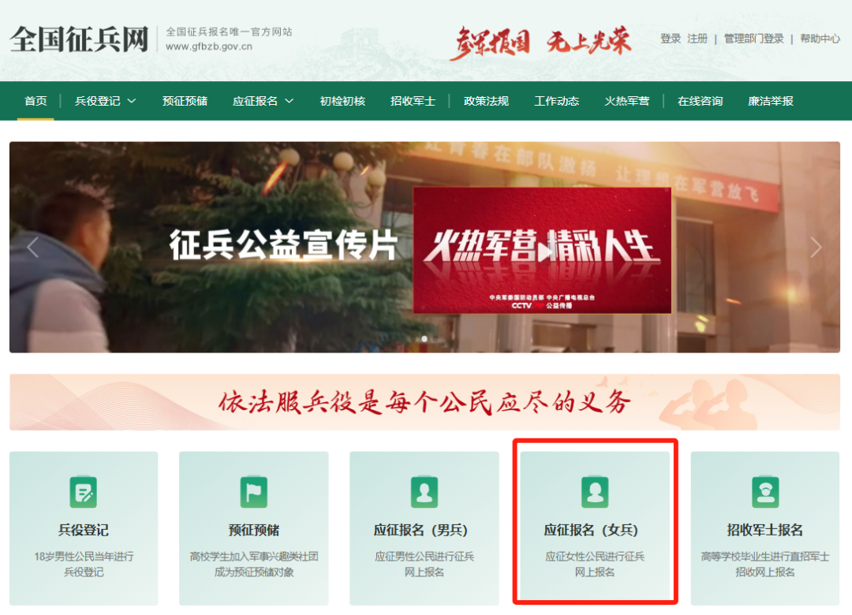Click the left carousel arrow
The width and height of the screenshot is (852, 615).
coord(32,247)
